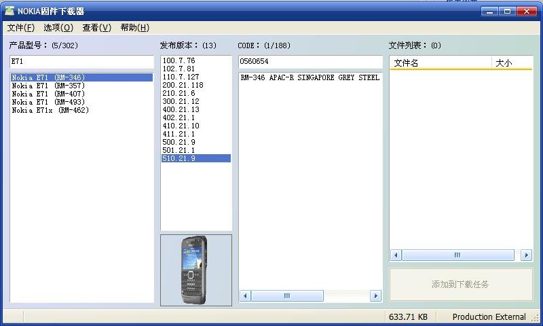Click right arrow of file list scrollbar
This screenshot has height=326, width=543.
pyautogui.click(x=527, y=255)
